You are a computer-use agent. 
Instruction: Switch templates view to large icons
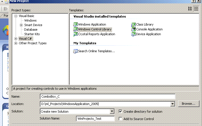[190, 9]
